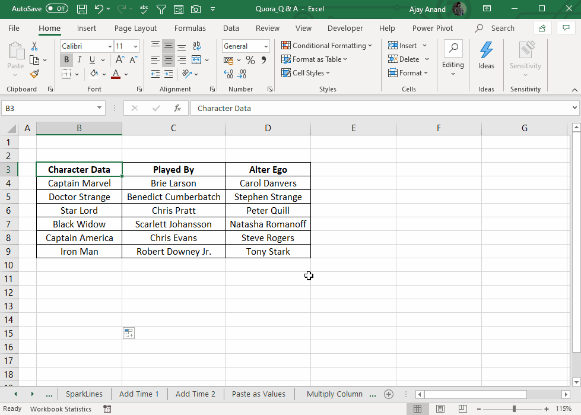Click the Filter funnel icon in quick access
The height and width of the screenshot is (415, 581).
coord(161,9)
